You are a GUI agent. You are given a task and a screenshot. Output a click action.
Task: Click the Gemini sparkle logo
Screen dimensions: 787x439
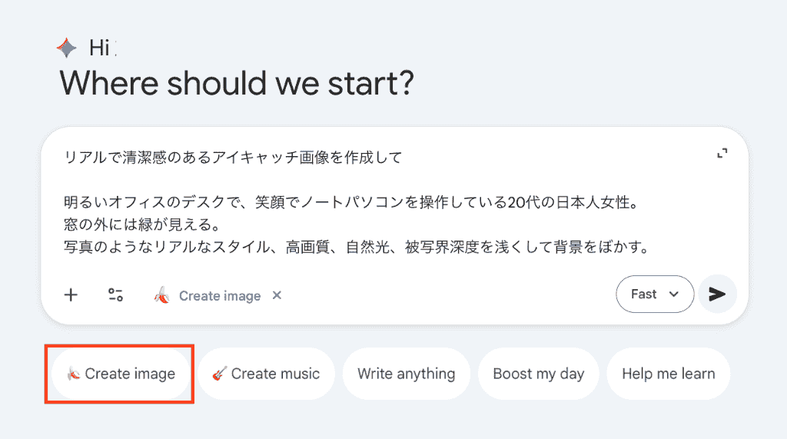tap(67, 48)
